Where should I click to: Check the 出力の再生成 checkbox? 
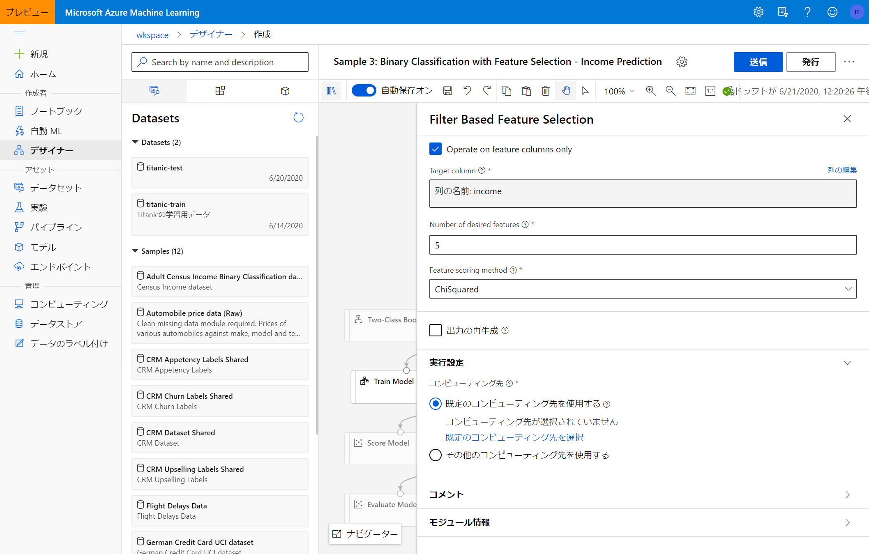point(436,330)
